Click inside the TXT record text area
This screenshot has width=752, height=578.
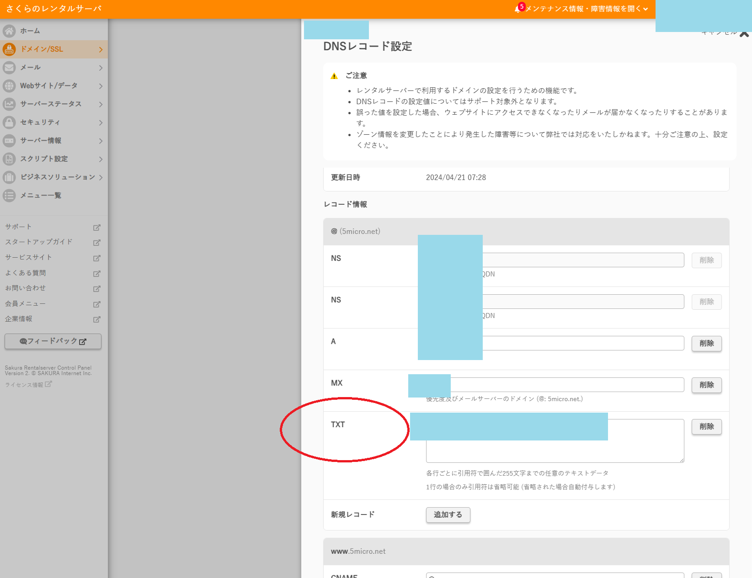point(555,451)
